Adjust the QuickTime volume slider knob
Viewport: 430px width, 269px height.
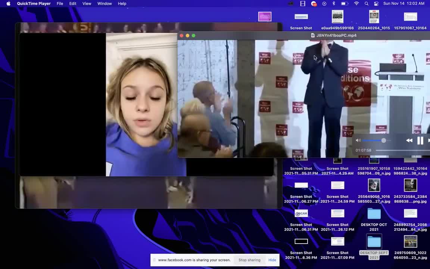click(384, 140)
